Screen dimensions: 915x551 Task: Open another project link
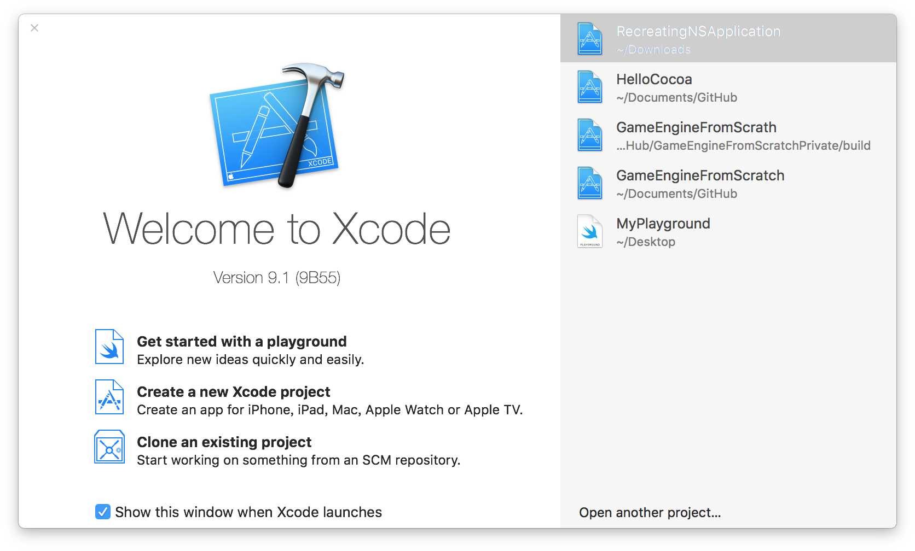point(650,512)
